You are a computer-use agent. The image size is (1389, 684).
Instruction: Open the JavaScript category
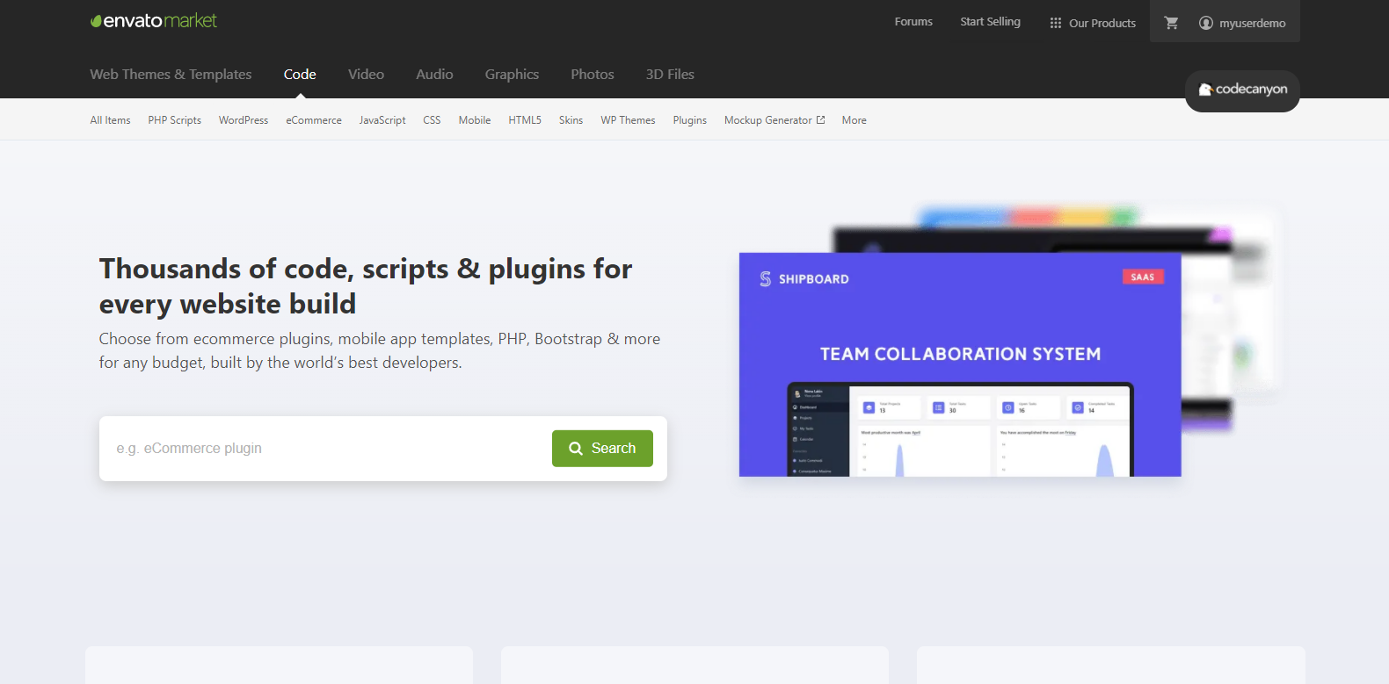coord(382,120)
